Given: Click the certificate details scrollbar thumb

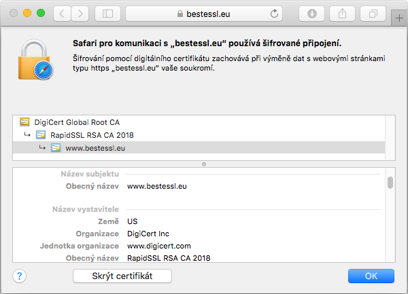Looking at the screenshot, I should point(390,183).
